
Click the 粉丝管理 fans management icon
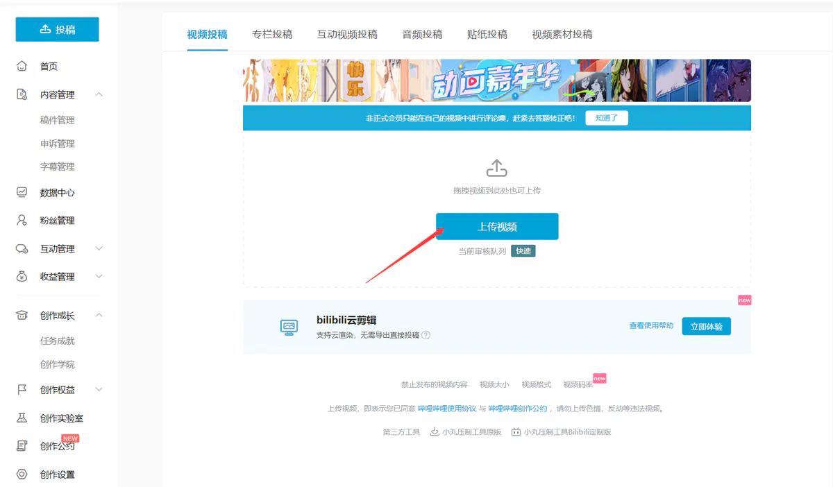pos(22,220)
